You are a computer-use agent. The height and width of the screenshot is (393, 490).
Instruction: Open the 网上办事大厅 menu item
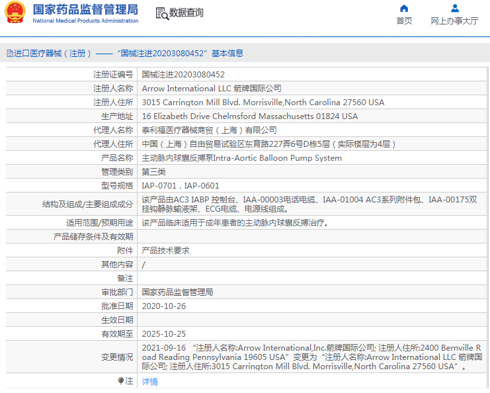[x=454, y=21]
